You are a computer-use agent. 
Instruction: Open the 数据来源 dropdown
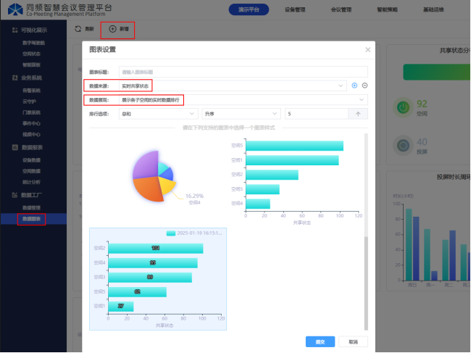pyautogui.click(x=232, y=86)
